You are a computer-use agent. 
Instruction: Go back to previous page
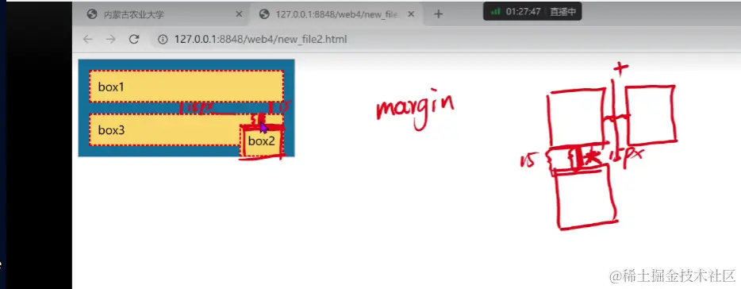tap(87, 39)
